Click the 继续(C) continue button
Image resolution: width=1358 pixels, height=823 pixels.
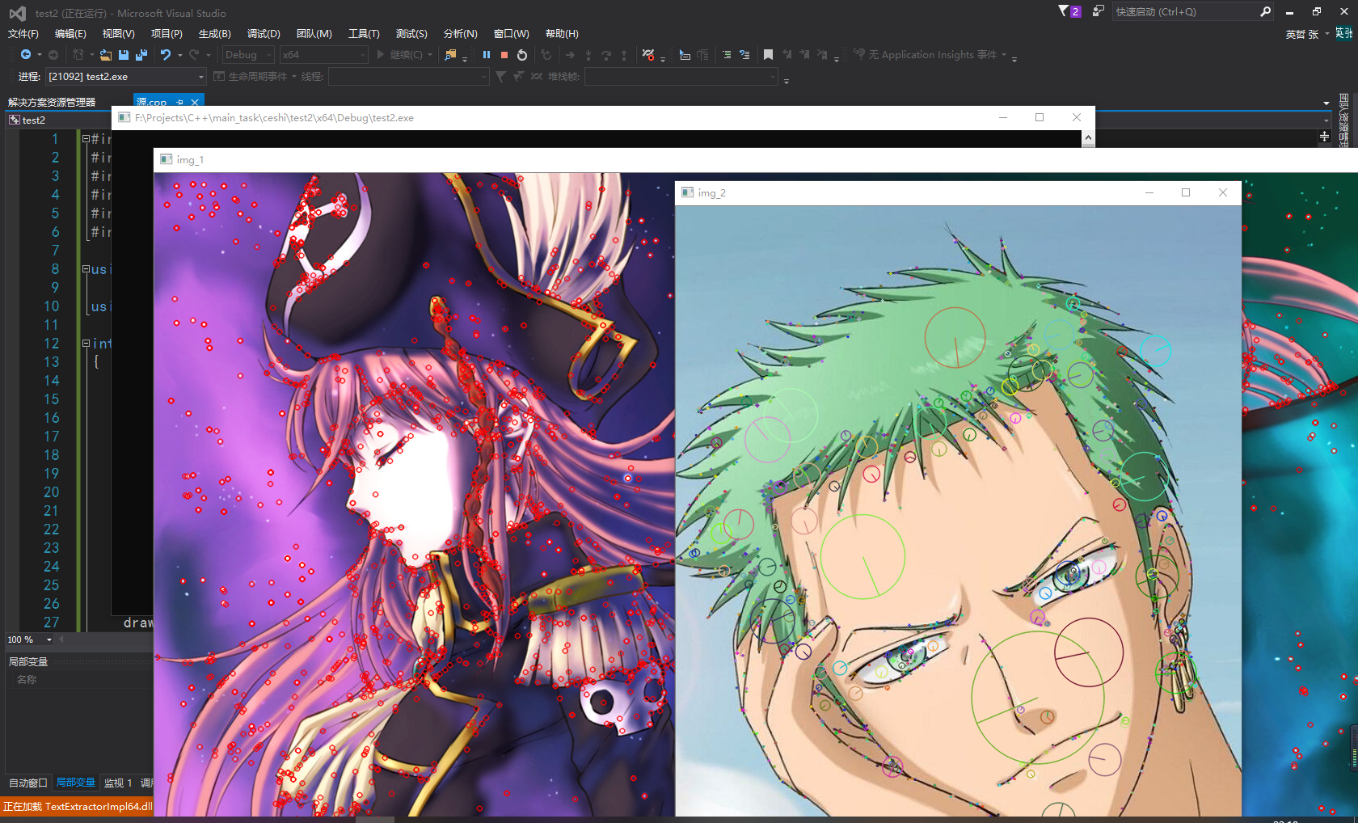coord(399,54)
